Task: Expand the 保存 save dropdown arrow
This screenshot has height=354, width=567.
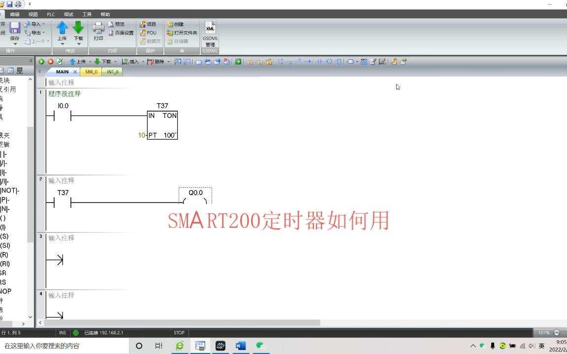Action: point(15,44)
